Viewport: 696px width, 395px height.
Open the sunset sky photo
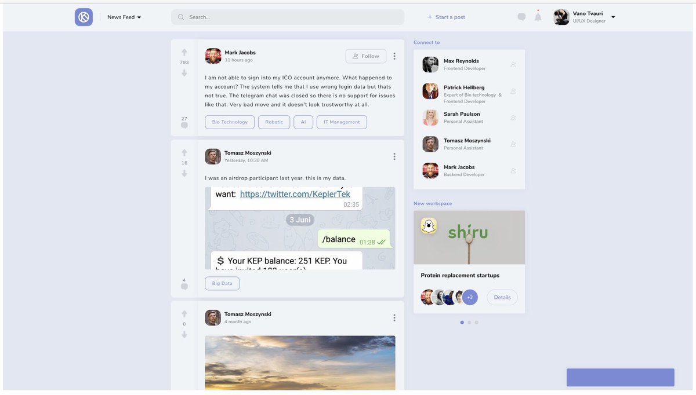click(300, 363)
